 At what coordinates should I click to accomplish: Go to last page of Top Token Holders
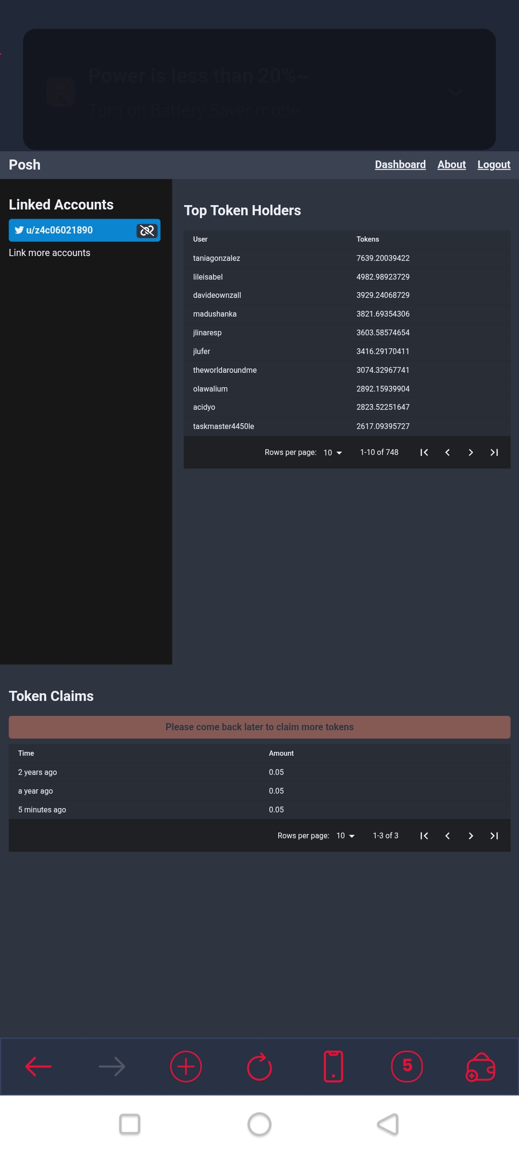point(494,453)
